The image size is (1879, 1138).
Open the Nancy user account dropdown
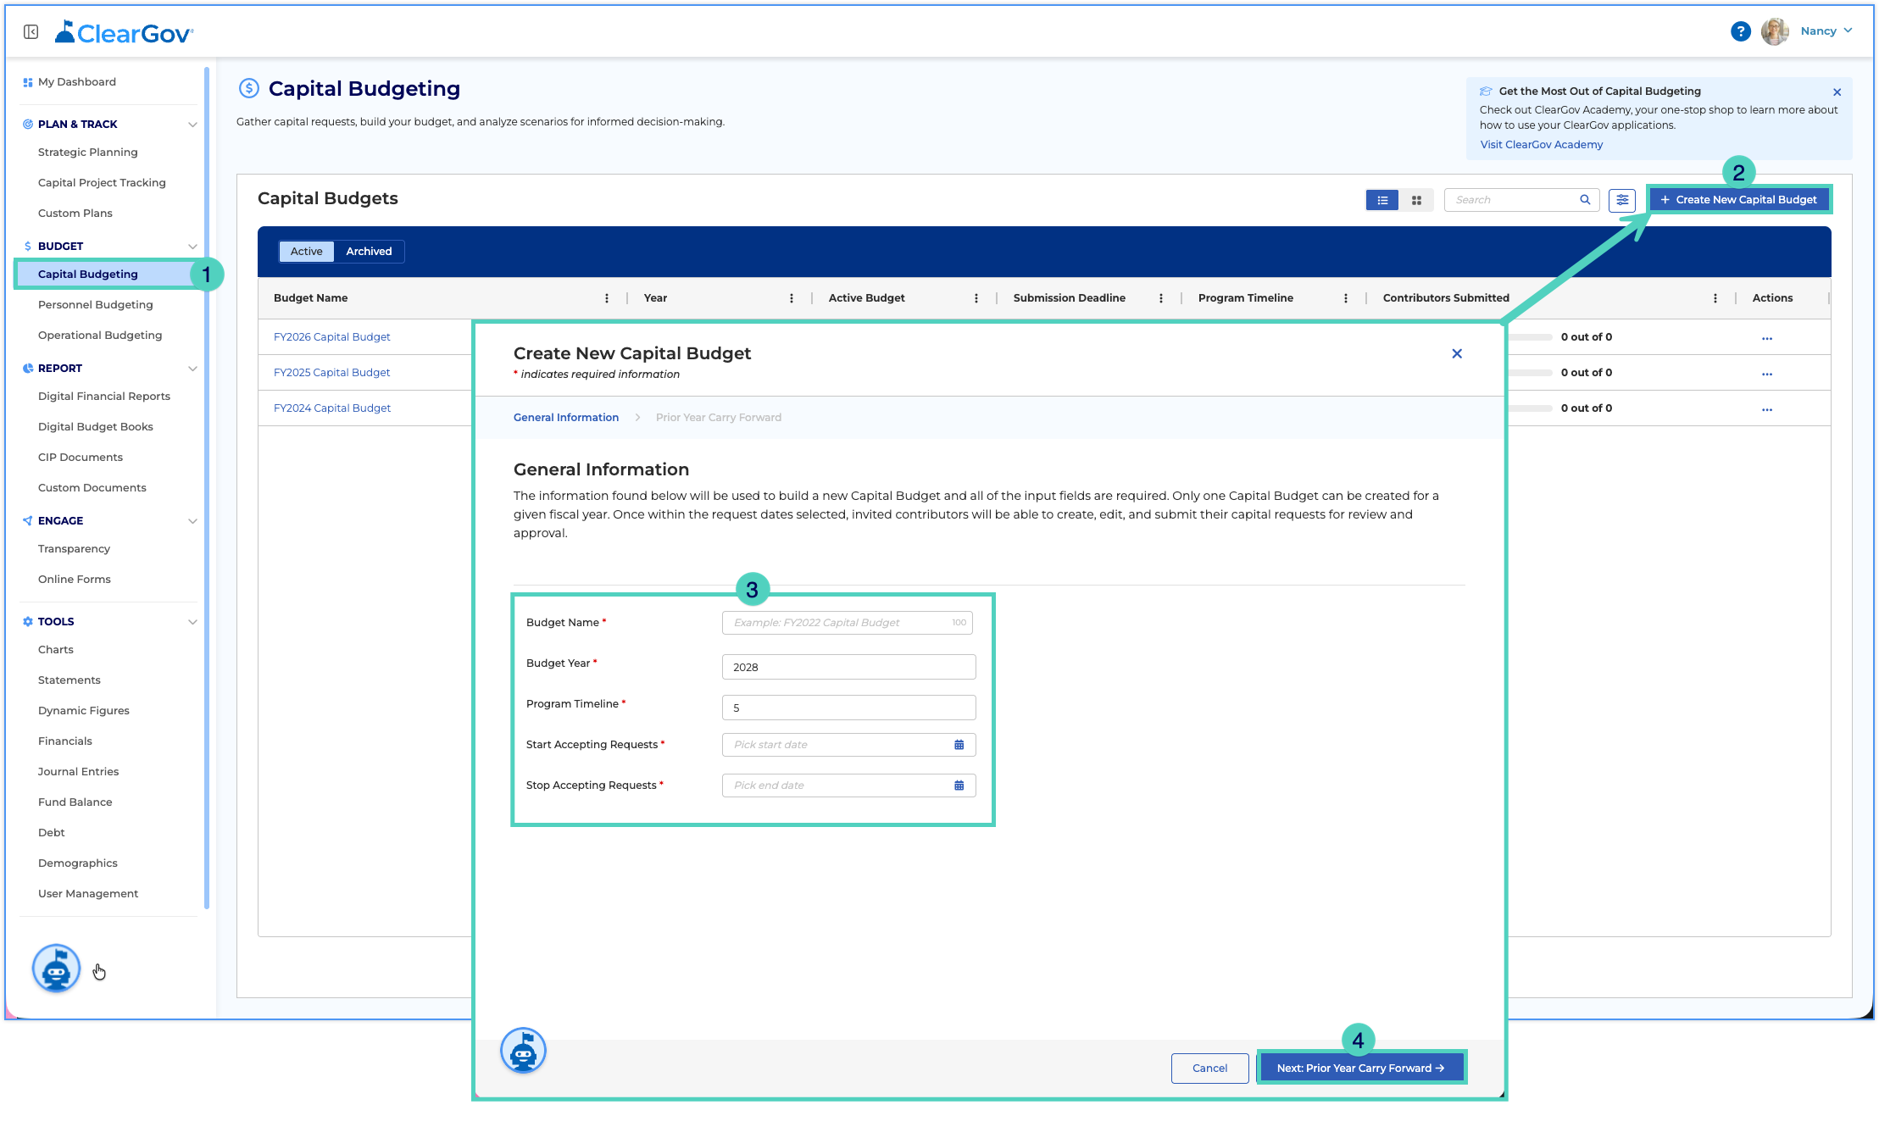coord(1826,31)
